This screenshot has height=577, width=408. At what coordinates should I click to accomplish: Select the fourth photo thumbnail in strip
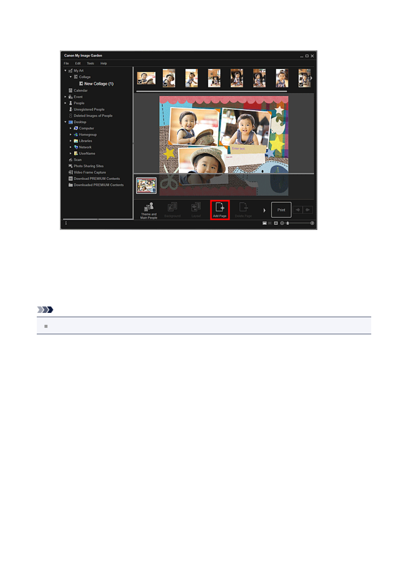(214, 78)
